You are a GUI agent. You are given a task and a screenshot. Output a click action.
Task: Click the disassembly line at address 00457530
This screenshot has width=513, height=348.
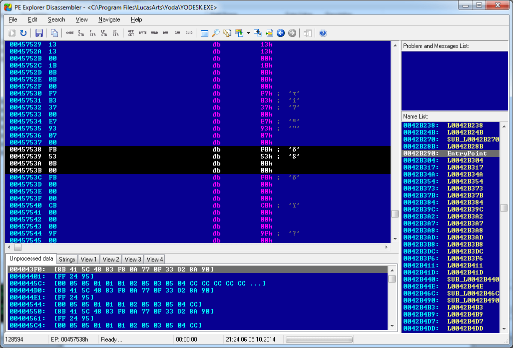(150, 93)
